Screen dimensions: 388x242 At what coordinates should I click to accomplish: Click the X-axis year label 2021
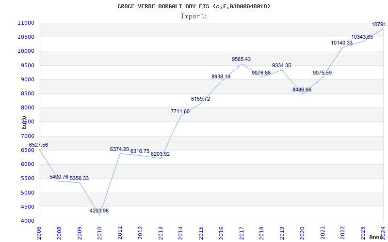click(x=323, y=233)
